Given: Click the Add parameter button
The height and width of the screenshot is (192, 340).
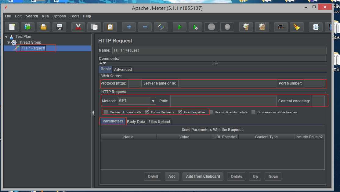Looking at the screenshot, I should click(172, 176).
